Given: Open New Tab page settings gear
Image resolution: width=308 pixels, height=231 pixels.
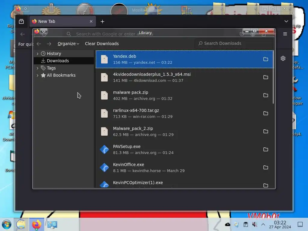Looking at the screenshot, I should 283,58.
